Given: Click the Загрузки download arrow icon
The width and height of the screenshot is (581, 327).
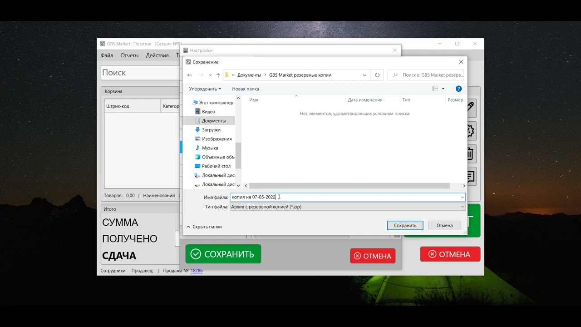Looking at the screenshot, I should coord(197,130).
